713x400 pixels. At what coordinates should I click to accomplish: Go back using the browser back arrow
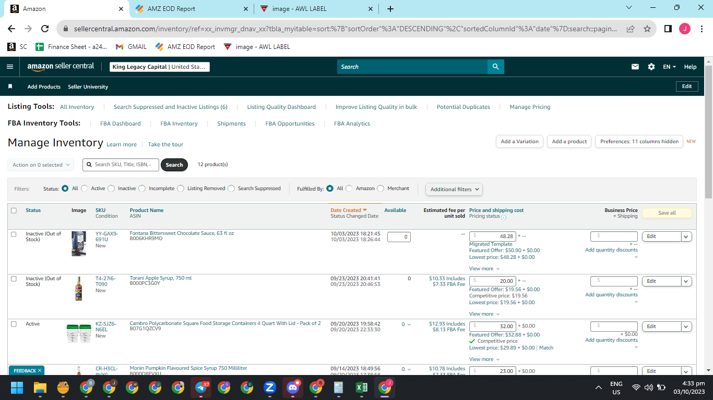coord(11,29)
